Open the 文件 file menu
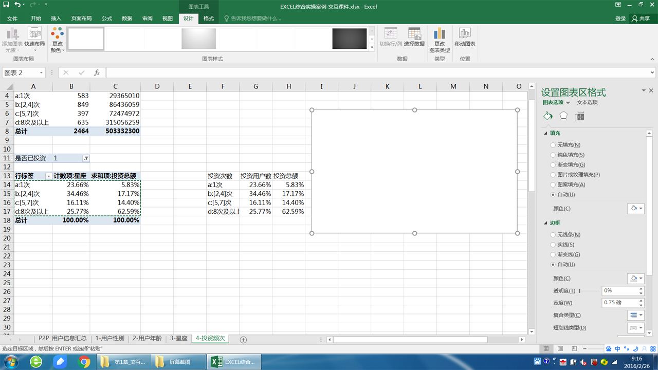 coord(12,18)
